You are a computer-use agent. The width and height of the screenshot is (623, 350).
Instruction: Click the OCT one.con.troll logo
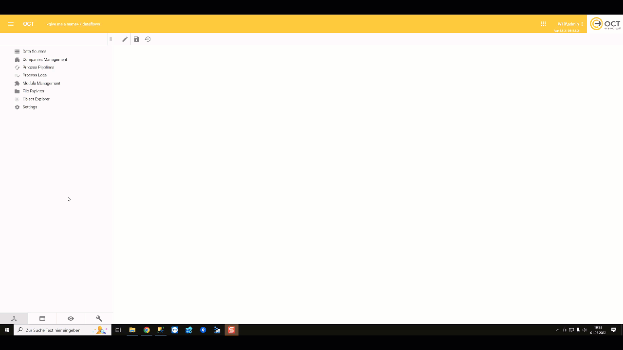click(x=605, y=24)
